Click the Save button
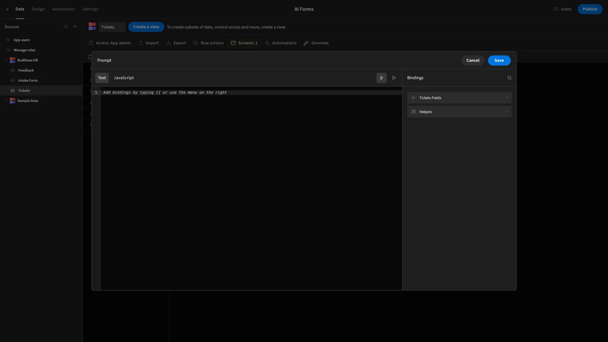This screenshot has height=342, width=608. (x=499, y=60)
